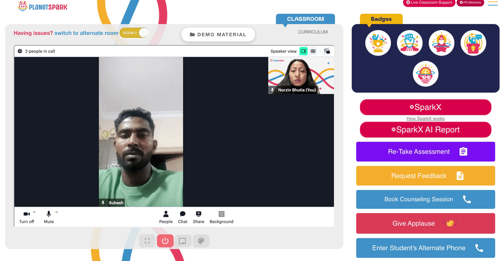Select the meditating guru badge
Viewport: 503px width, 261px height.
[x=442, y=43]
